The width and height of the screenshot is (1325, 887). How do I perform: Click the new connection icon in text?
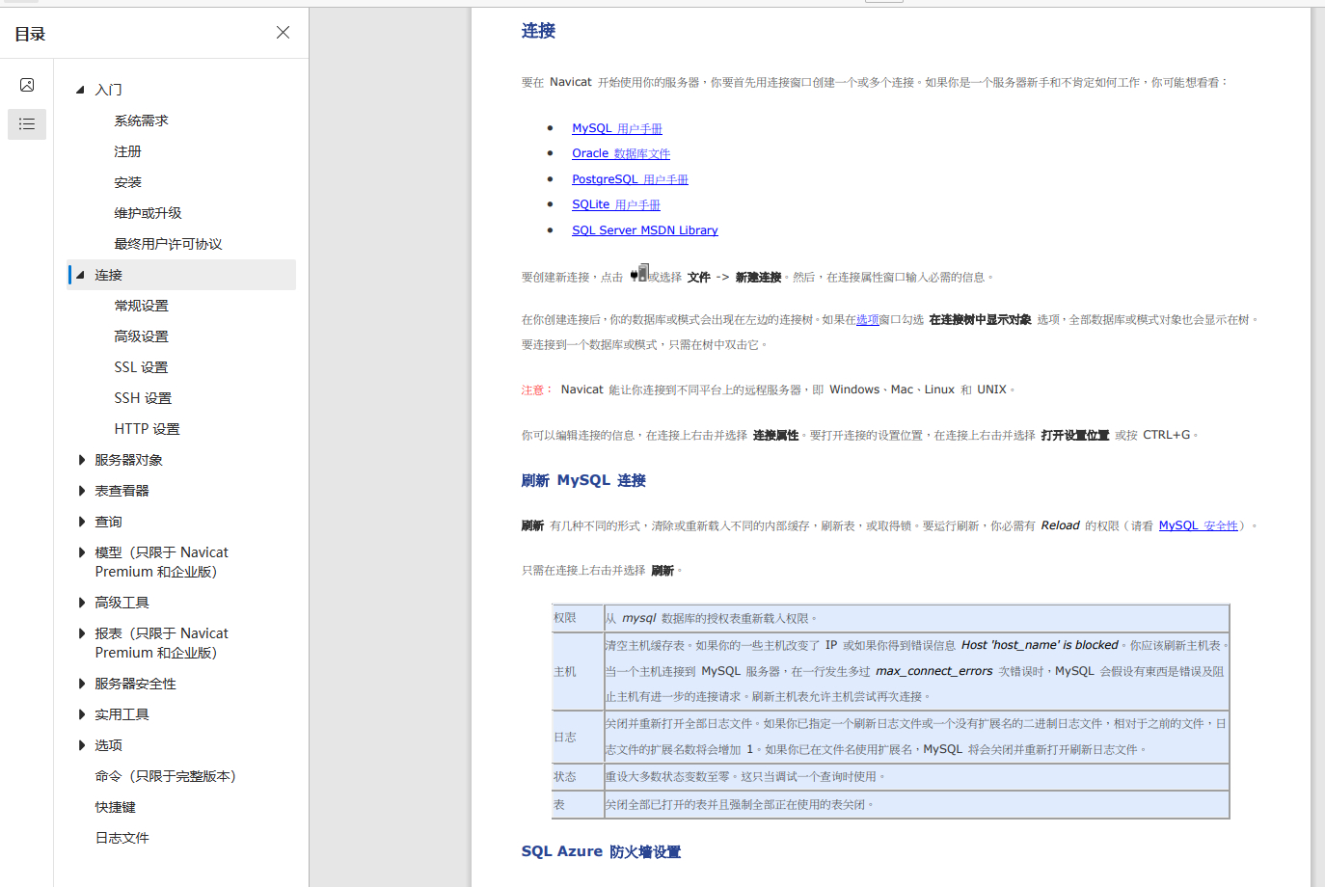point(639,274)
